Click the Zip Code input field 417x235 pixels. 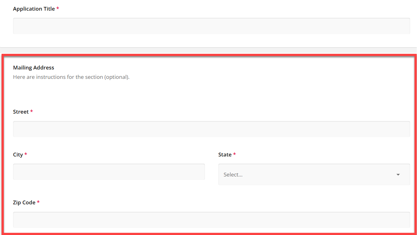pyautogui.click(x=211, y=220)
